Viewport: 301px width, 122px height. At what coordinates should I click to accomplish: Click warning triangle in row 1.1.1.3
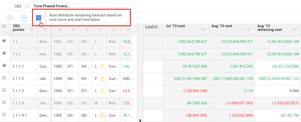click(102, 91)
